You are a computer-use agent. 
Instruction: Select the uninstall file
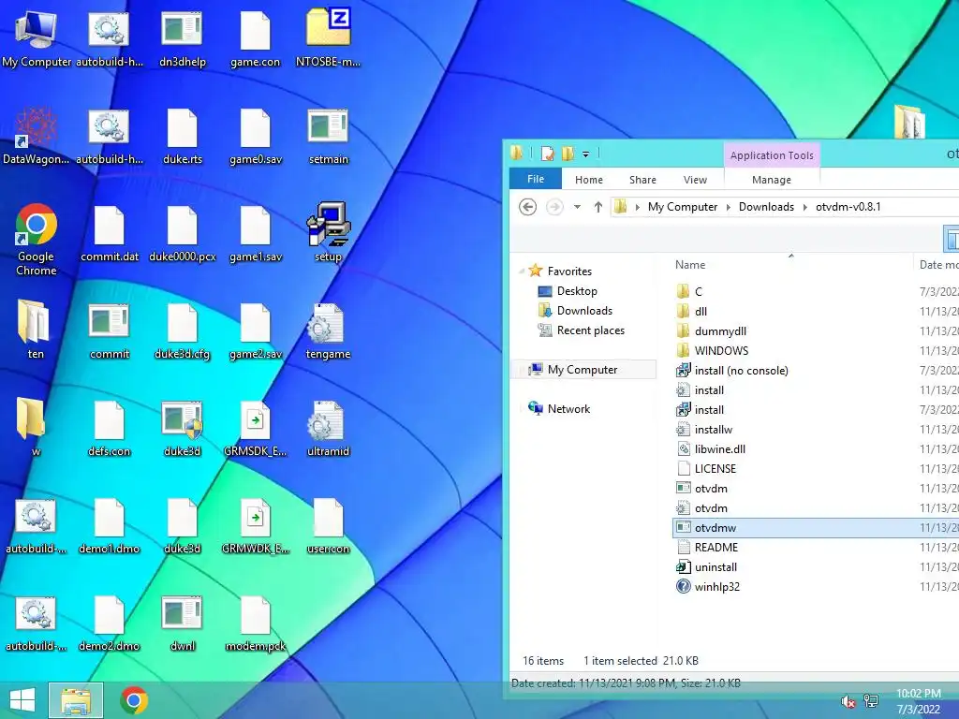(706, 566)
